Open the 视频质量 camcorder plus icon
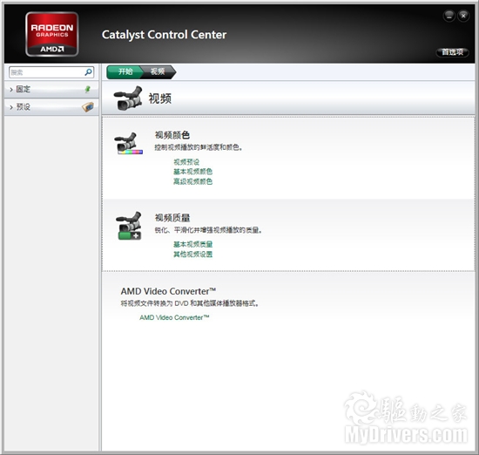Image resolution: width=479 pixels, height=455 pixels. [129, 226]
